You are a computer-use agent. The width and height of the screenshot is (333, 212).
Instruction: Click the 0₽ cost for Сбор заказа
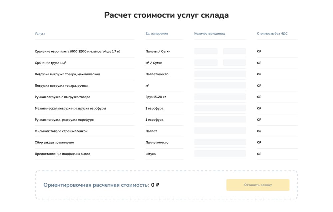coord(259,142)
